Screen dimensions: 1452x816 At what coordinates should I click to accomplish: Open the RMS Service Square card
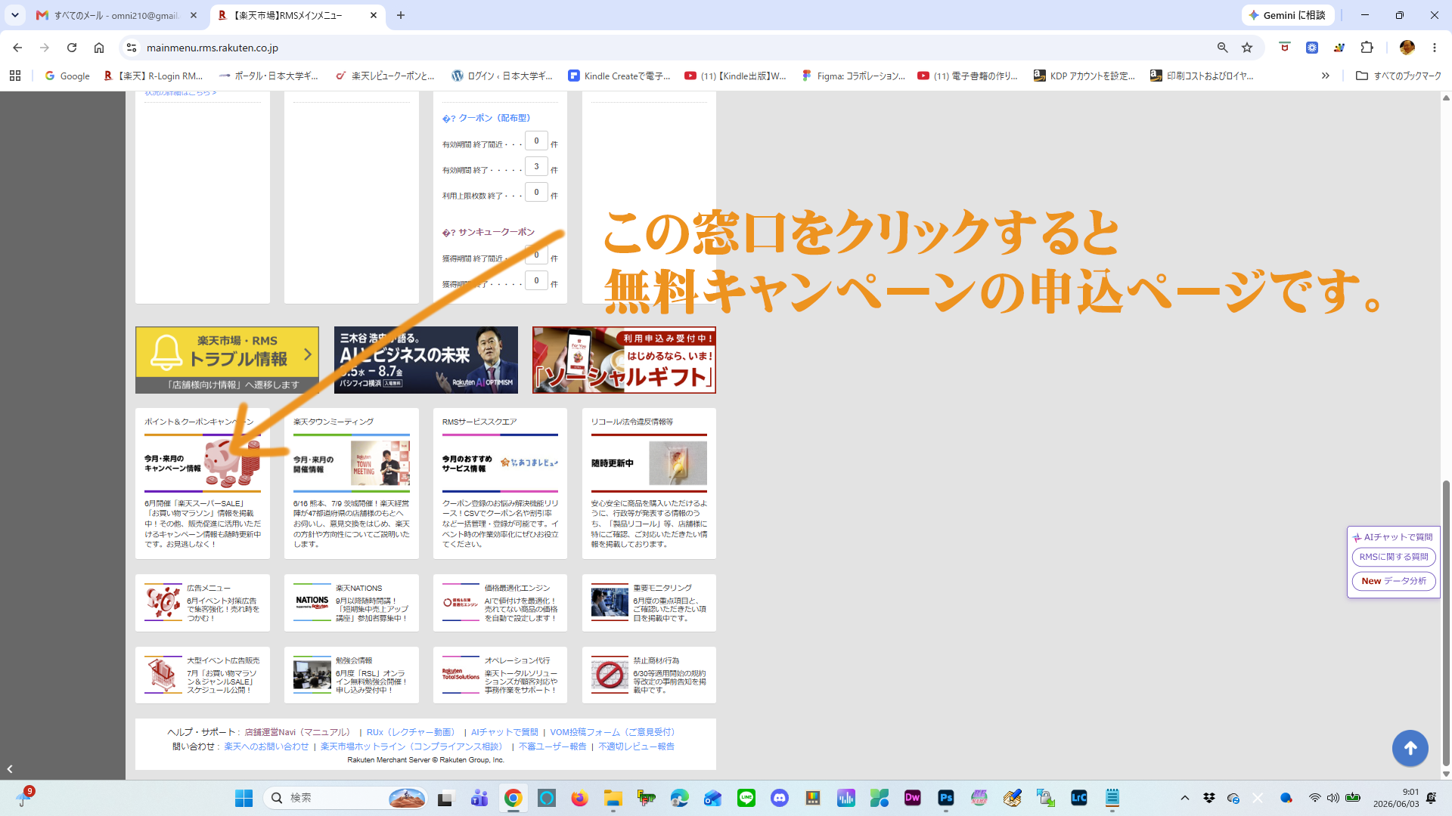500,484
